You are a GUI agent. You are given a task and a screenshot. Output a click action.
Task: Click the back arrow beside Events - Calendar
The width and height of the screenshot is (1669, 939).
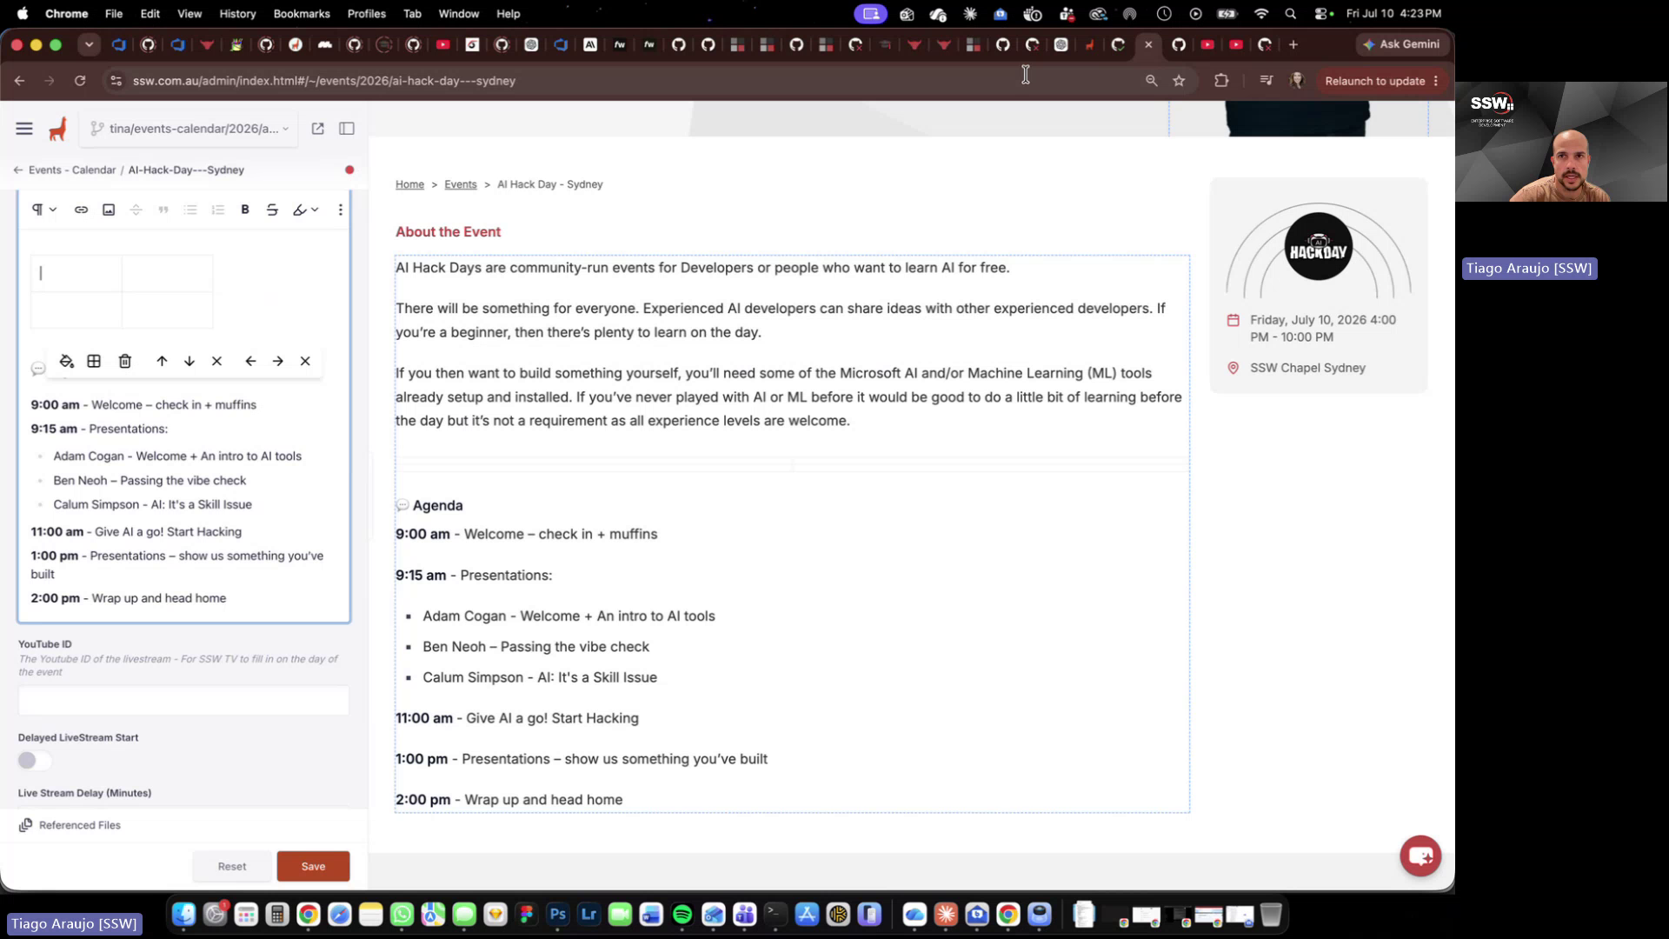pos(18,170)
